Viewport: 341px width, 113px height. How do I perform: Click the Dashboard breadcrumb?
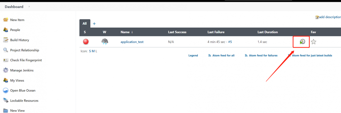point(14,7)
